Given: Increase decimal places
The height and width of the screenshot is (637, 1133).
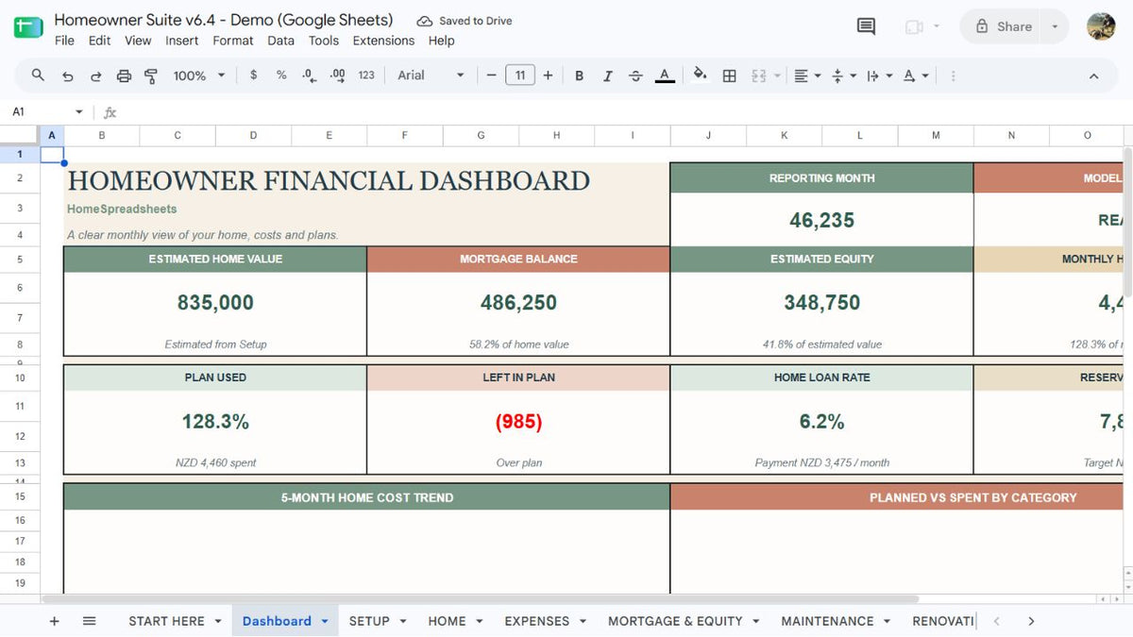Looking at the screenshot, I should (337, 75).
